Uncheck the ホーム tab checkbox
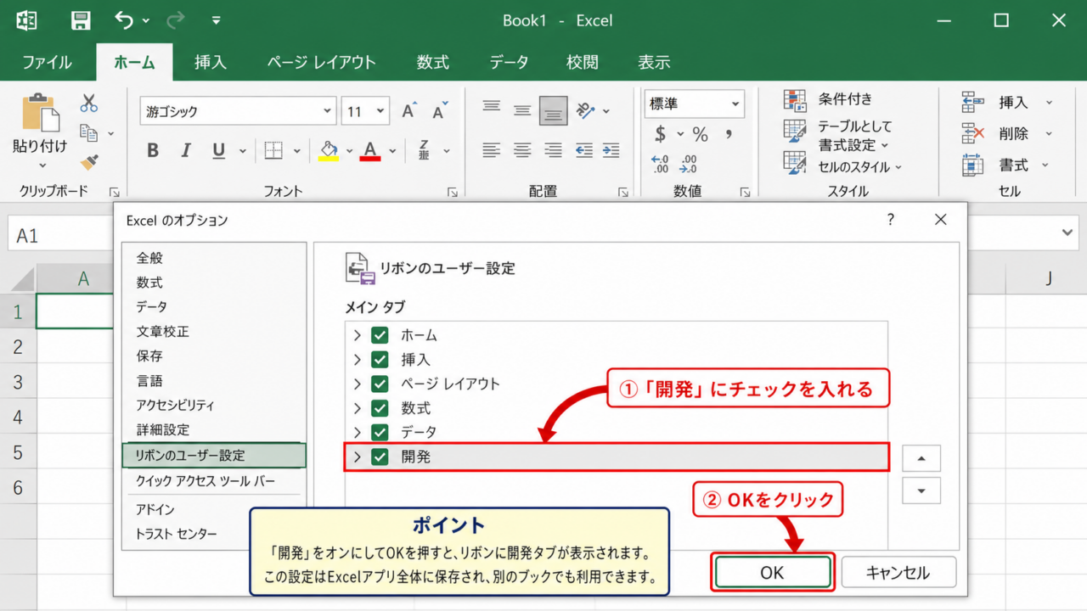1087x611 pixels. pos(380,335)
